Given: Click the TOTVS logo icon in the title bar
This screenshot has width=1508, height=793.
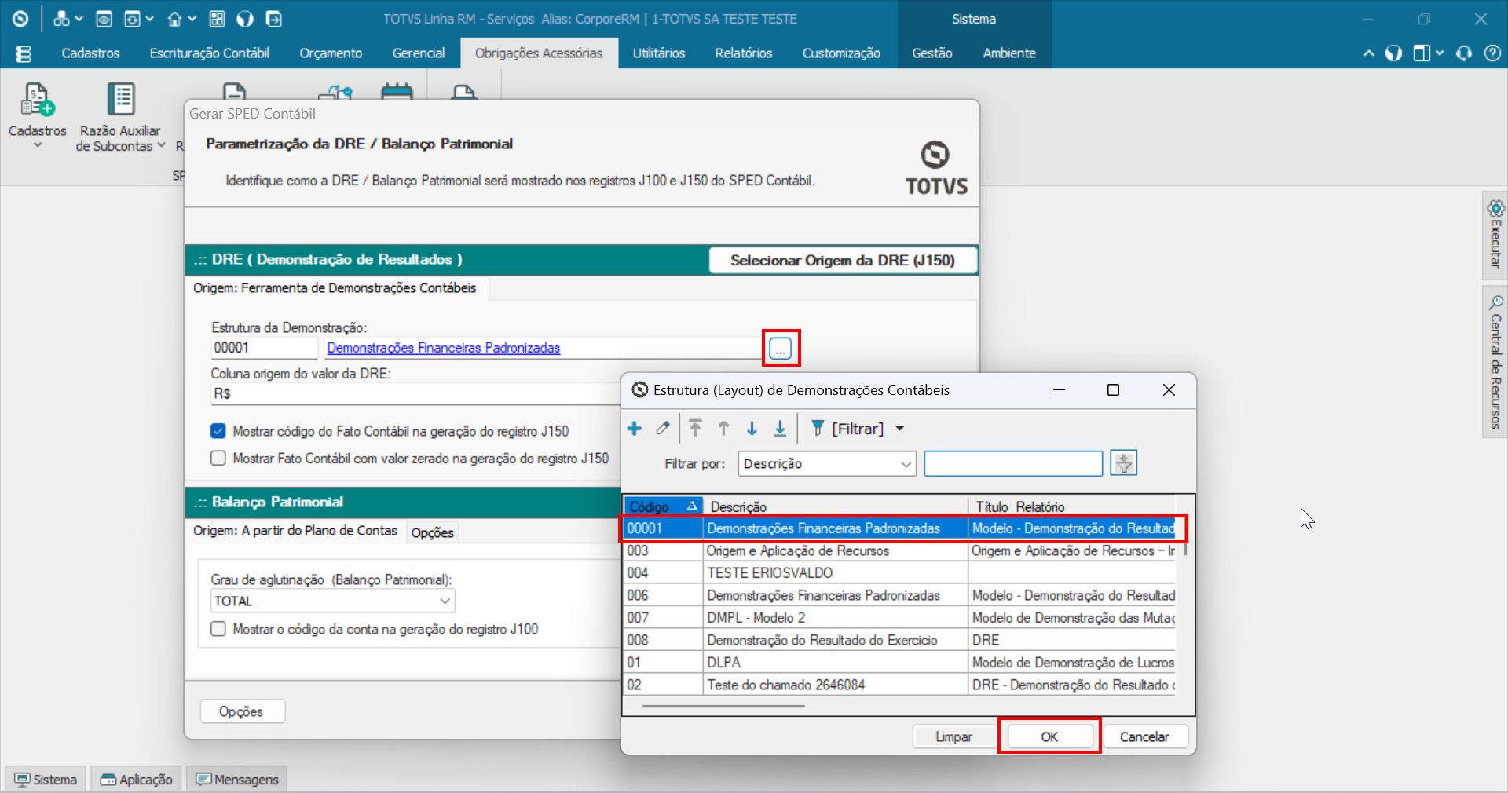Looking at the screenshot, I should (20, 19).
